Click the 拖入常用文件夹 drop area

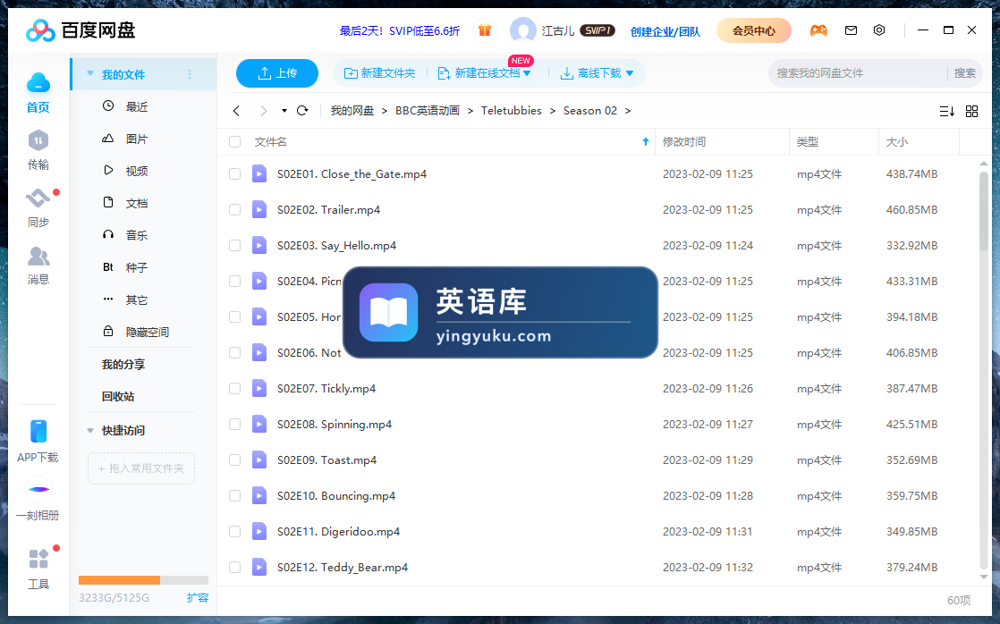pyautogui.click(x=141, y=468)
